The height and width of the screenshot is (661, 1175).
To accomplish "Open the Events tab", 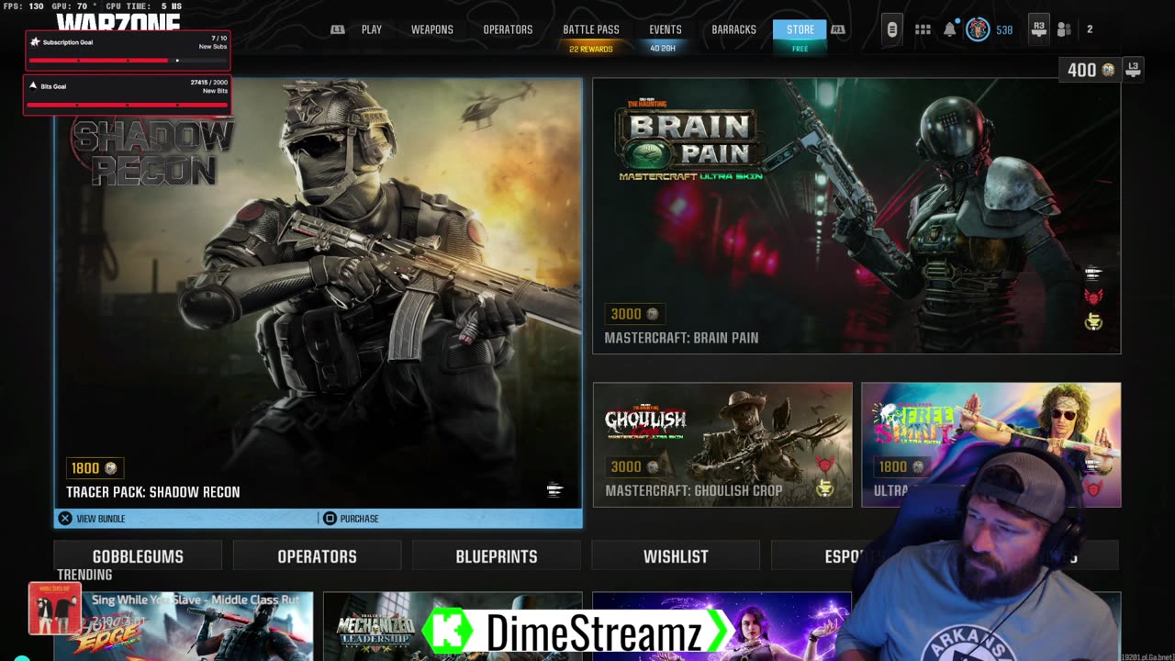I will click(666, 29).
